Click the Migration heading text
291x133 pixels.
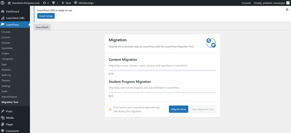[118, 40]
